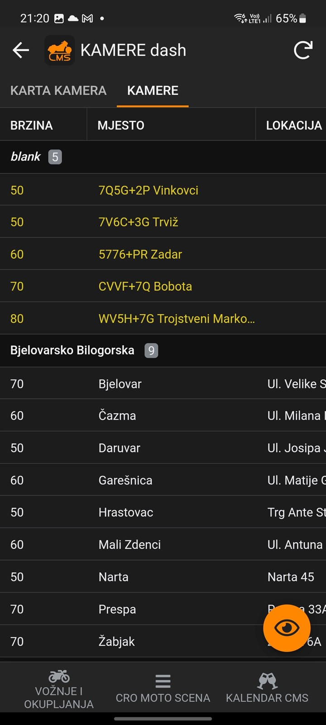The height and width of the screenshot is (725, 326).
Task: Tap the orange CMS motorcycle logo
Action: (x=60, y=50)
